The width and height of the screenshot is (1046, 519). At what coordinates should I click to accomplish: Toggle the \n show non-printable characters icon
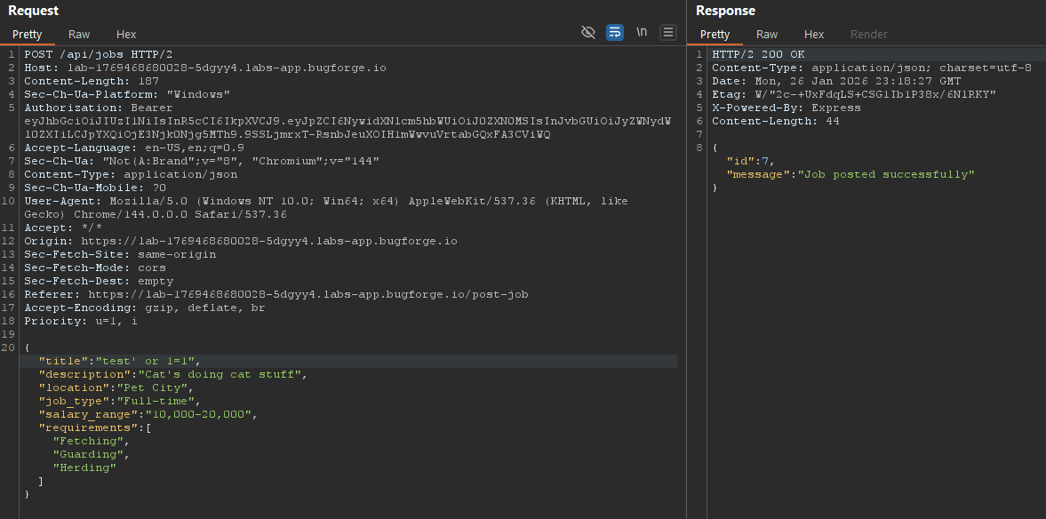click(x=642, y=32)
